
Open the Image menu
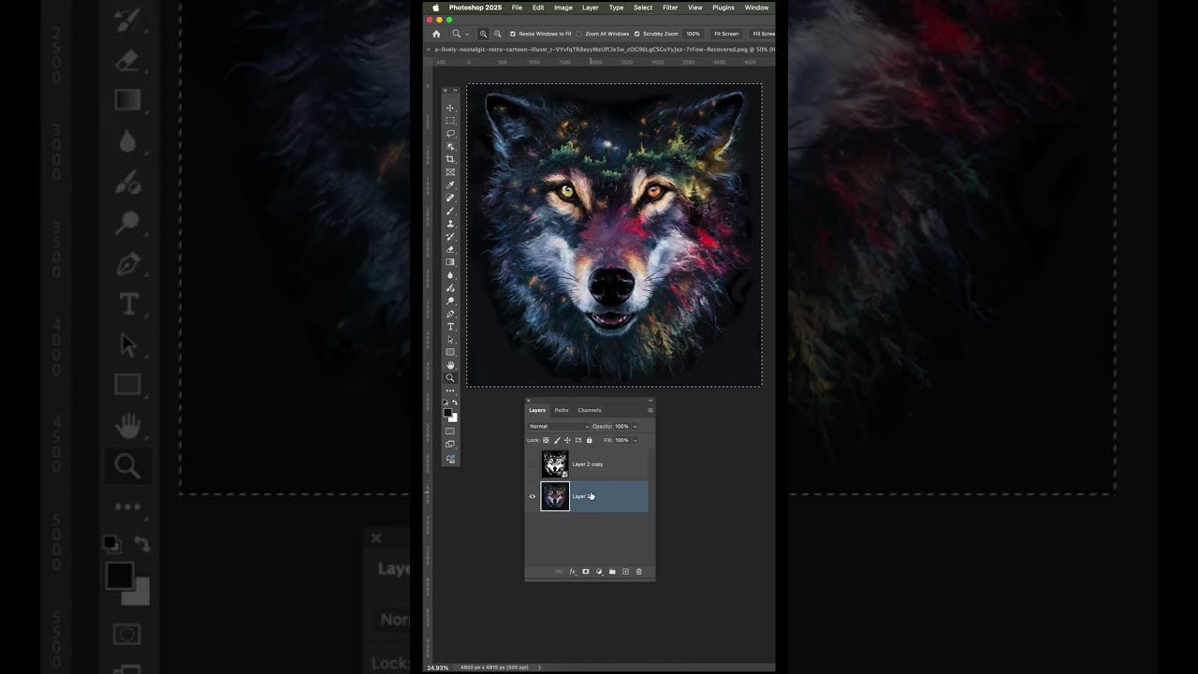coord(563,7)
